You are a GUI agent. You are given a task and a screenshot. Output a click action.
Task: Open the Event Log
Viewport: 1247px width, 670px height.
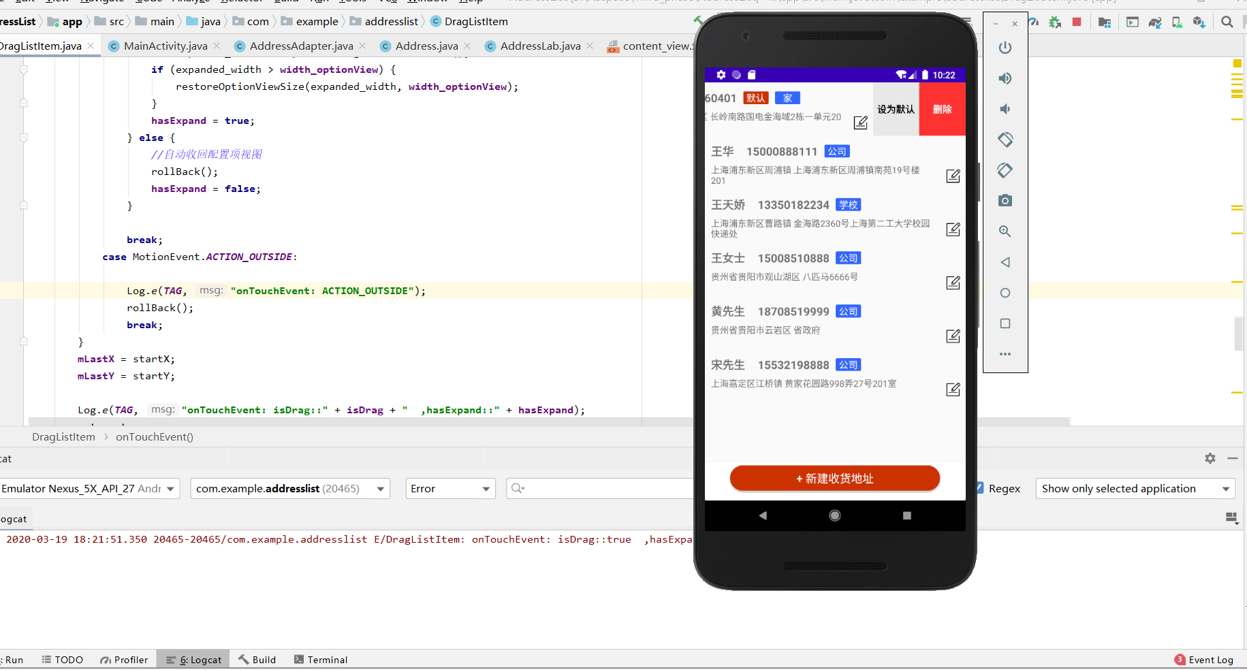(1204, 660)
